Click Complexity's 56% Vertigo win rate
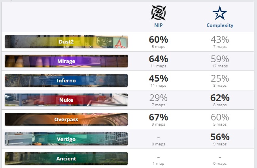Image resolution: width=257 pixels, height=168 pixels. (x=220, y=137)
